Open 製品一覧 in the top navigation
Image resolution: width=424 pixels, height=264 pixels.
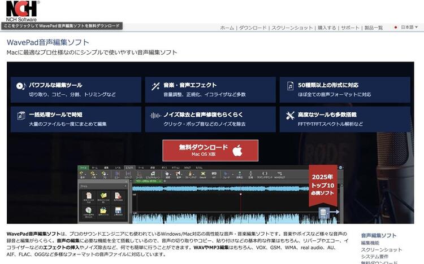[374, 28]
